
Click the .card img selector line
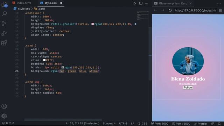(34, 82)
